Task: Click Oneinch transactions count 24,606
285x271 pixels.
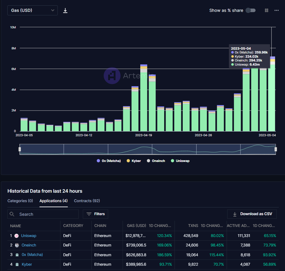Action: pos(192,245)
